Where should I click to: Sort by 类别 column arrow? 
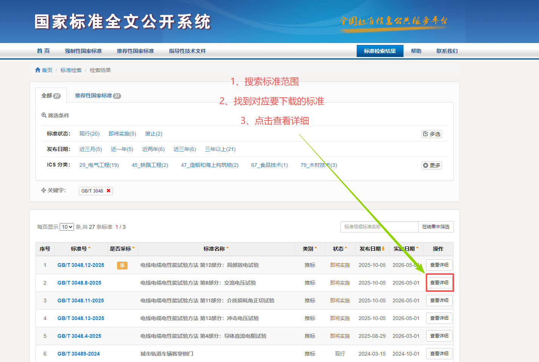coord(316,248)
